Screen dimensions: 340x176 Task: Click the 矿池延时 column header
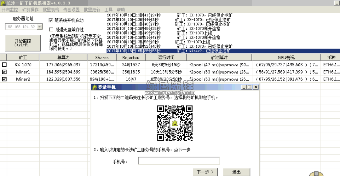(x=219, y=57)
